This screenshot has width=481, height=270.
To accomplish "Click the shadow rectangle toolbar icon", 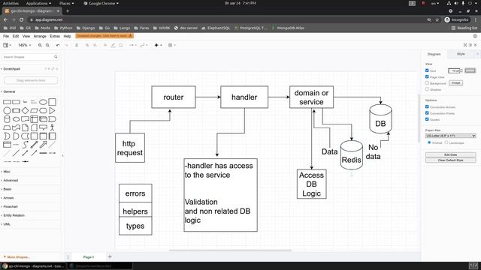I will point(121,45).
